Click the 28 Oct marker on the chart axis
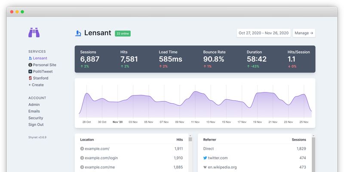This screenshot has height=172, width=344. 86,122
